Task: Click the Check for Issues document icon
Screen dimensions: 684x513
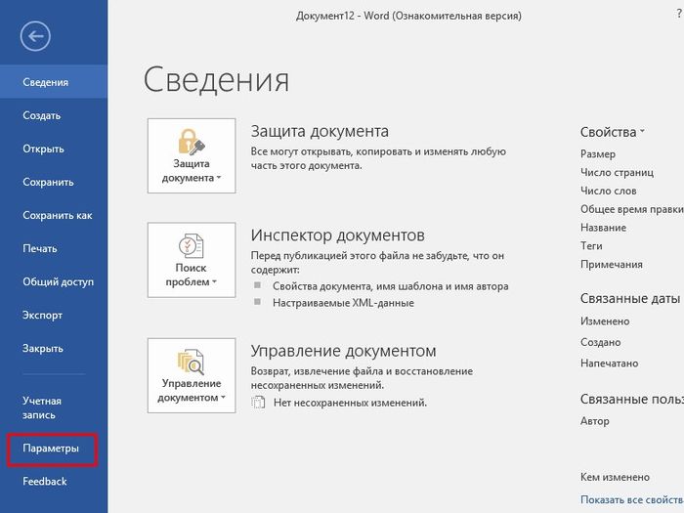Action: (x=191, y=246)
